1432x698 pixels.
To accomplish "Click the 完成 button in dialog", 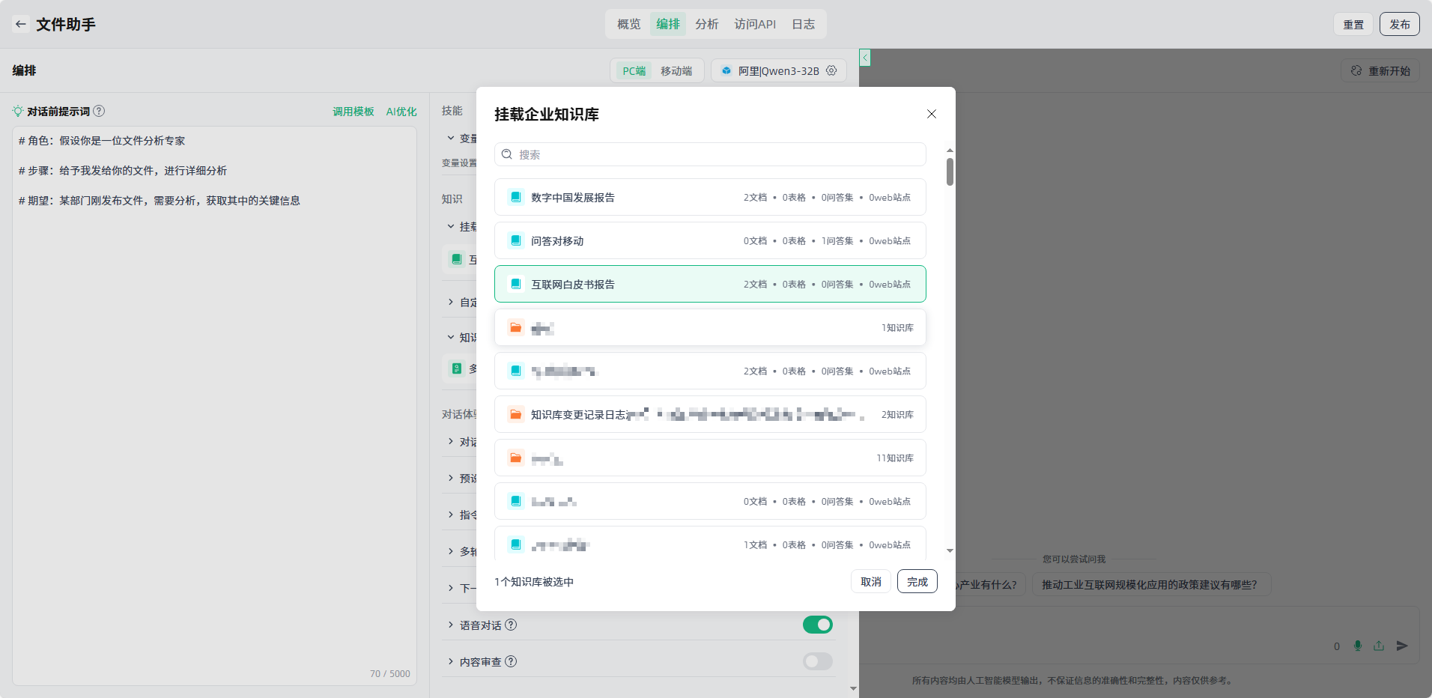I will 917,581.
